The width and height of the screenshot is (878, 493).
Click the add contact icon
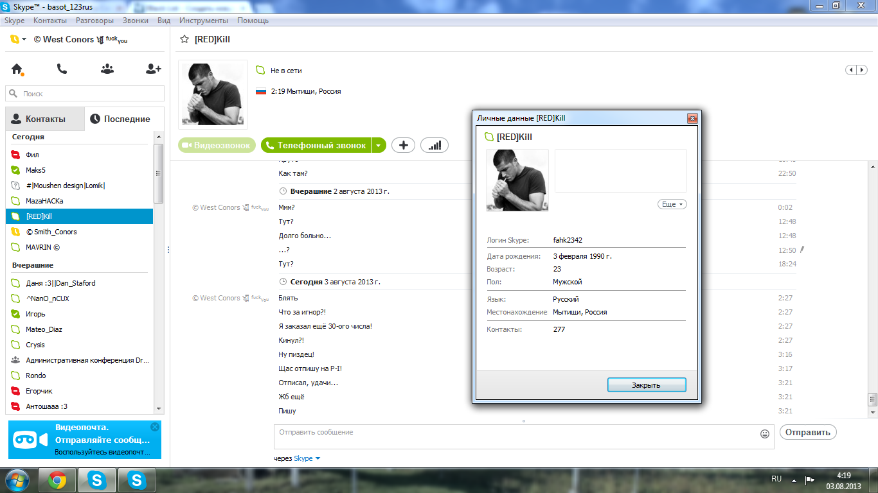point(154,69)
